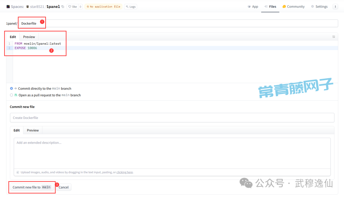Image resolution: width=344 pixels, height=197 pixels.
Task: Toggle editor word wrap icon at right
Action: [333, 37]
